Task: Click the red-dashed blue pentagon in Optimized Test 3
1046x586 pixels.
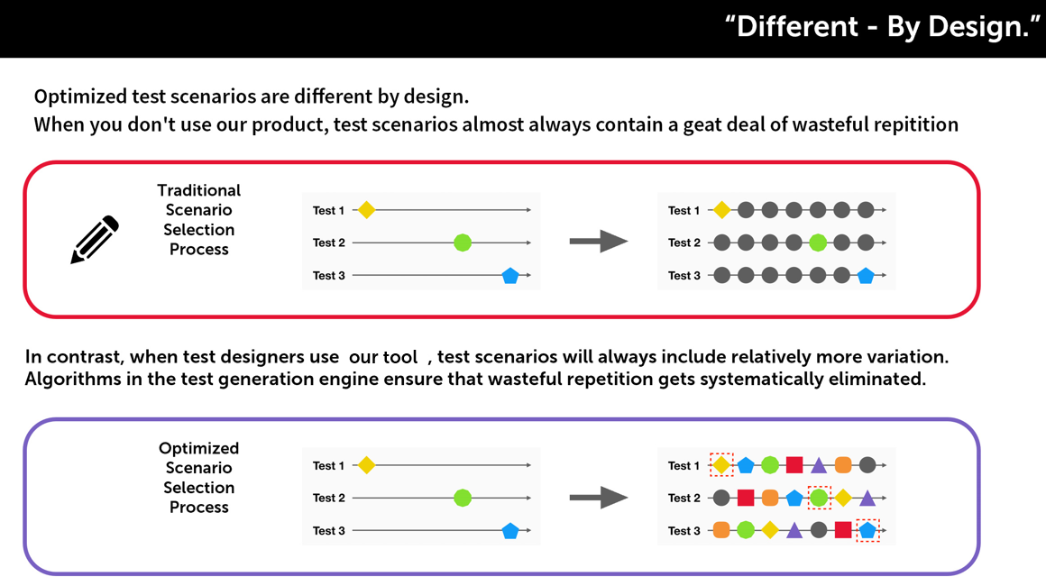Action: (867, 530)
